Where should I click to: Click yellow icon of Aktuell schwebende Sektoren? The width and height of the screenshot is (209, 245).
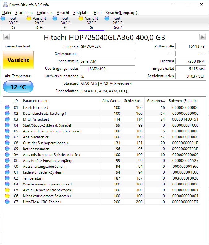pyautogui.click(x=7, y=190)
